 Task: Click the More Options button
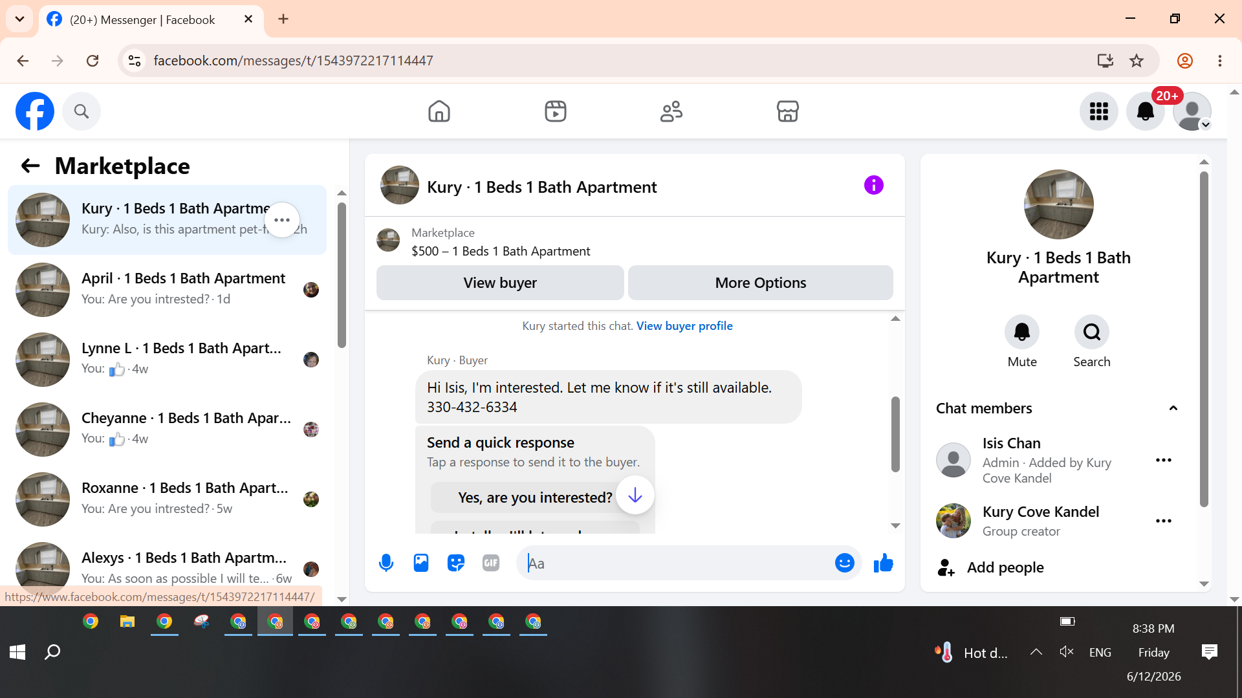[761, 283]
